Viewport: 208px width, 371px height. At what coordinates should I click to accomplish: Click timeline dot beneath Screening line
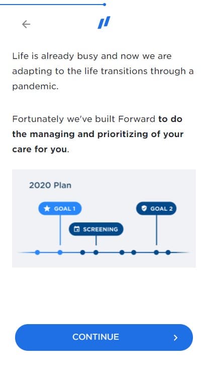(x=96, y=253)
